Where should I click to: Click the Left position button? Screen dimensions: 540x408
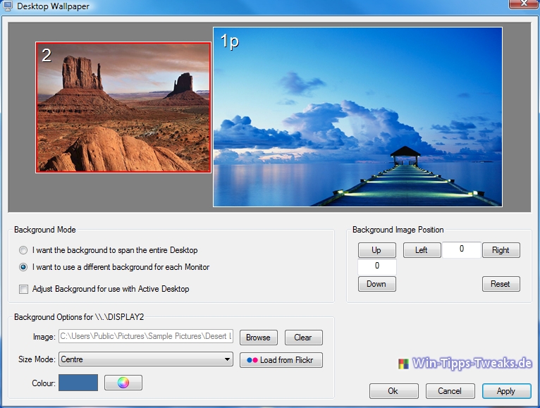(422, 250)
